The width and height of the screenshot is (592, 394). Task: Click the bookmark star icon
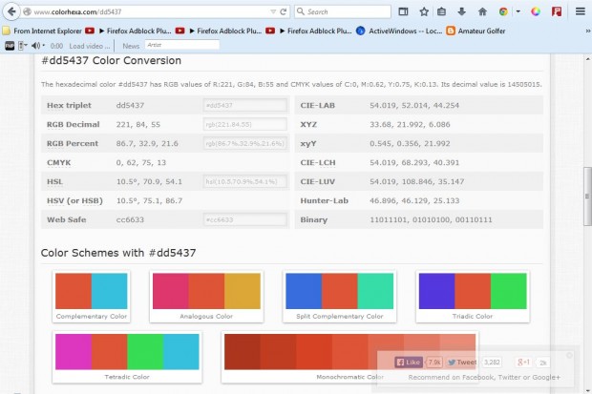click(x=423, y=11)
